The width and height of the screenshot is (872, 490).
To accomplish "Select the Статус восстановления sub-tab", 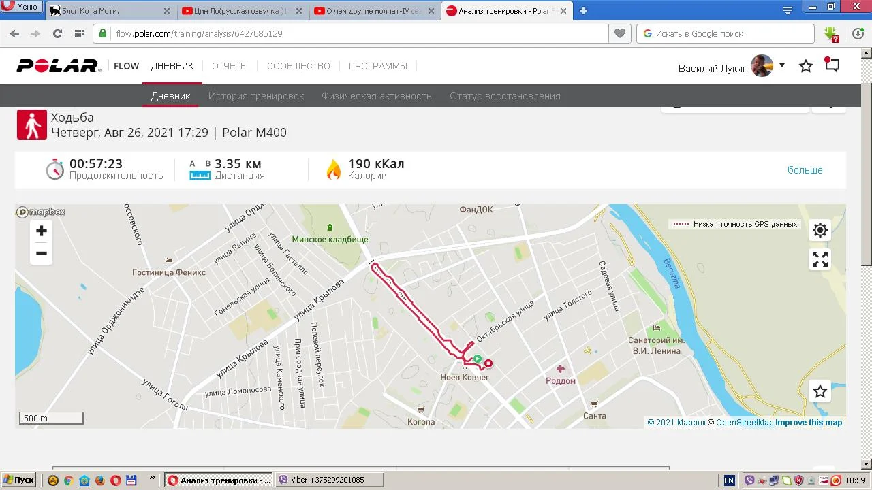I will pos(505,96).
